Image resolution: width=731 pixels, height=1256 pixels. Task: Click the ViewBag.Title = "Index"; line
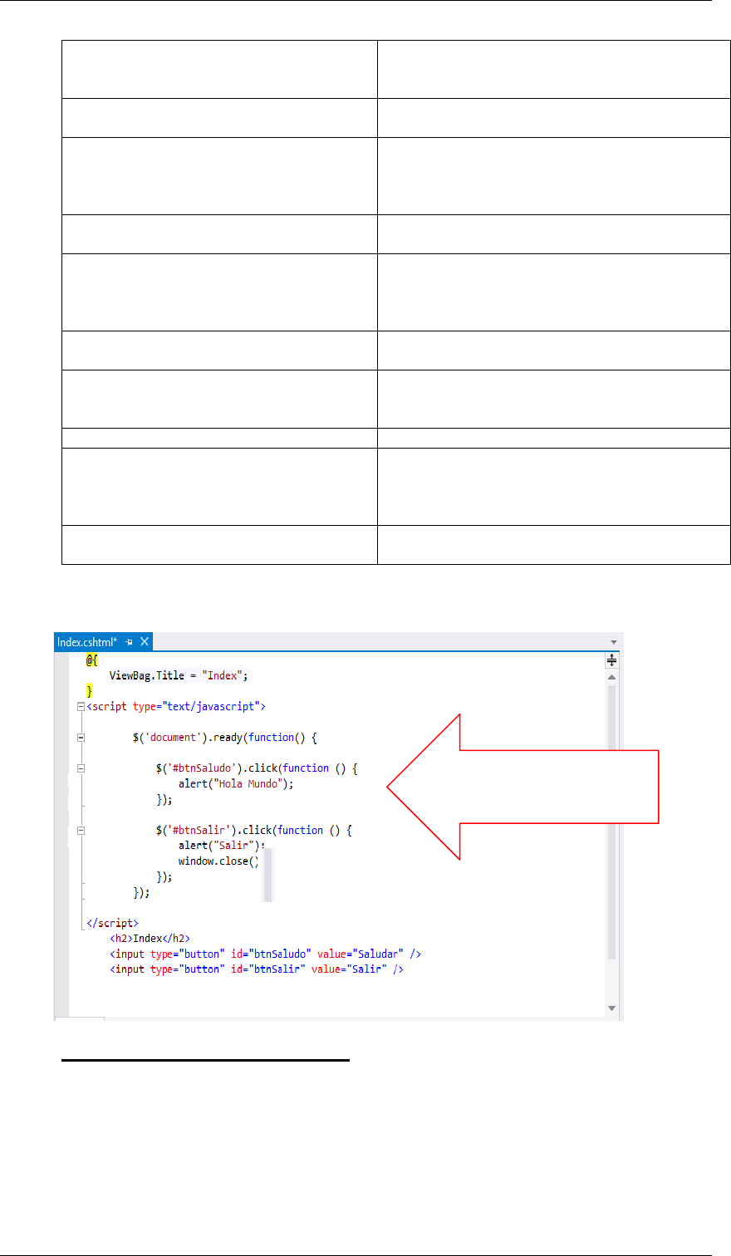tap(179, 675)
